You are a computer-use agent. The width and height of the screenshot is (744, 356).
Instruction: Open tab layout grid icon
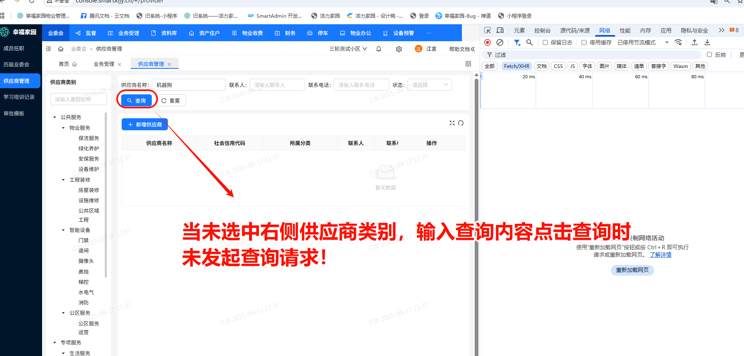(468, 64)
